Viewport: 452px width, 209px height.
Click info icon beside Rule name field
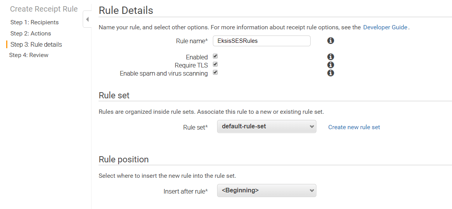[331, 40]
